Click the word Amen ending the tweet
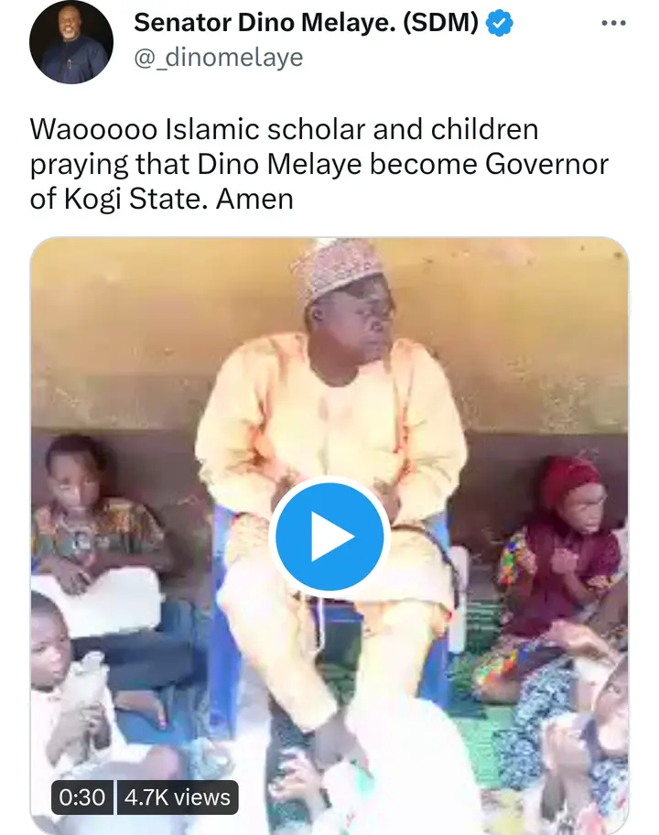Screen dimensions: 659x835 click(x=254, y=200)
